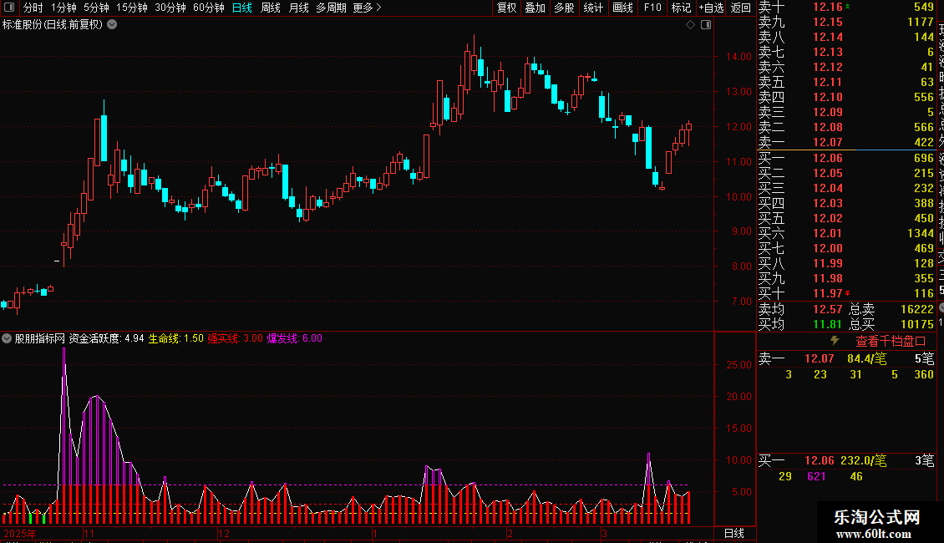This screenshot has height=543, width=944.
Task: Click the 叠加 overlay button
Action: pyautogui.click(x=535, y=8)
